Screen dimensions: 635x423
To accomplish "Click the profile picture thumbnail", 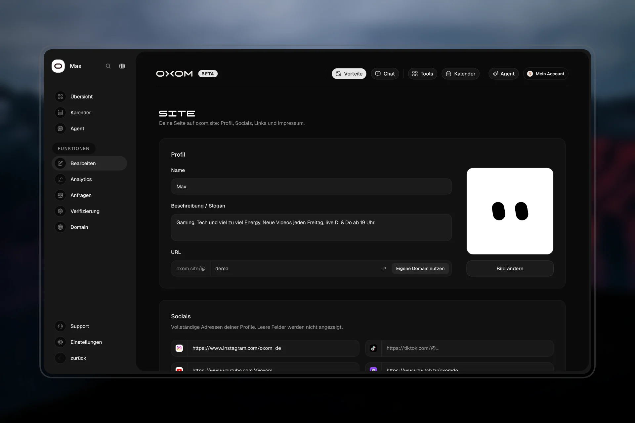I will click(510, 211).
